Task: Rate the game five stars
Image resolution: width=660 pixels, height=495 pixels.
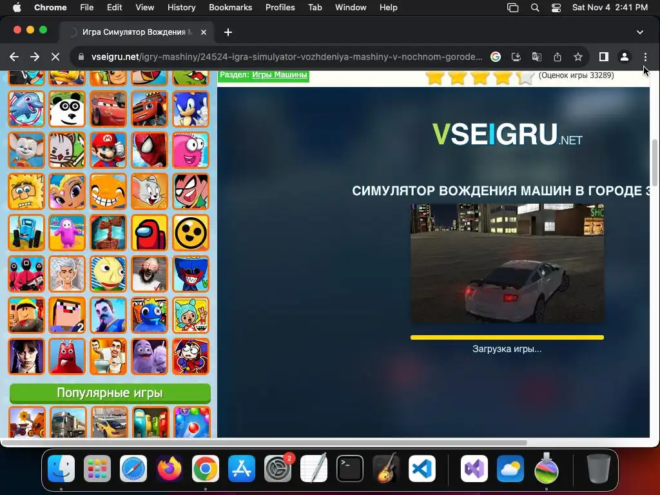Action: (x=525, y=77)
